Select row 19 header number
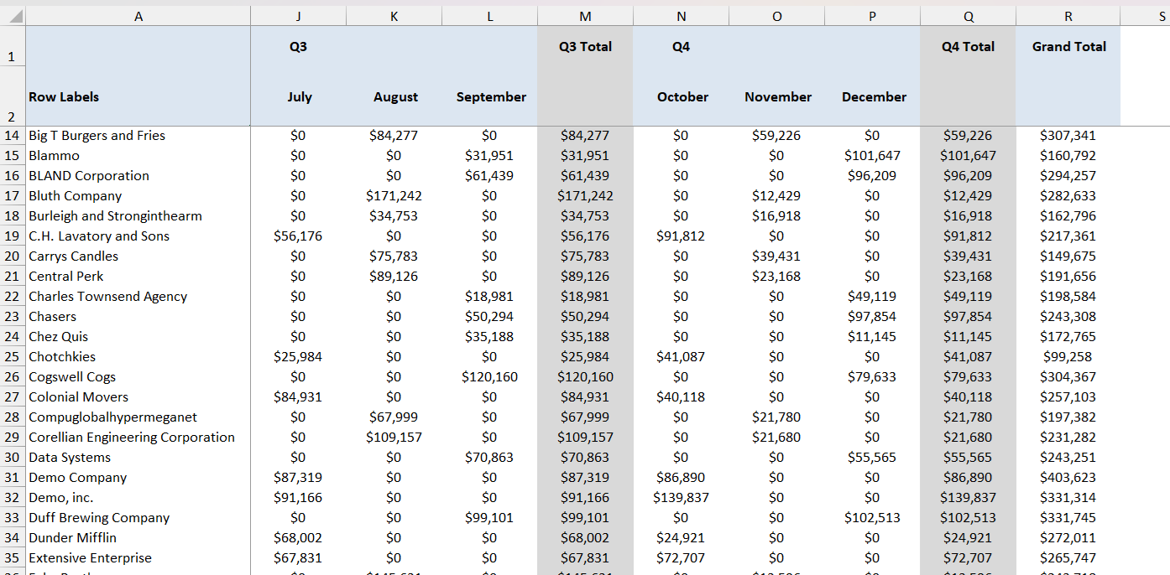 click(x=13, y=236)
